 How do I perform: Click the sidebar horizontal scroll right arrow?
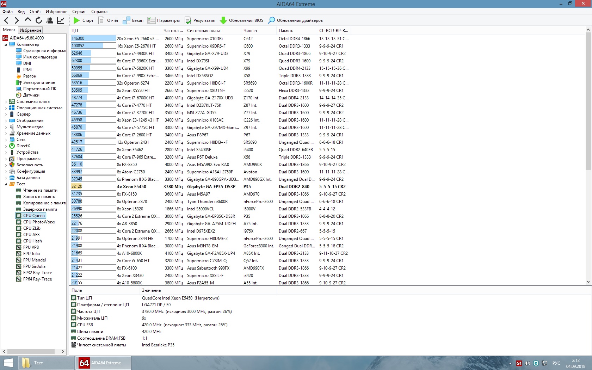point(63,351)
